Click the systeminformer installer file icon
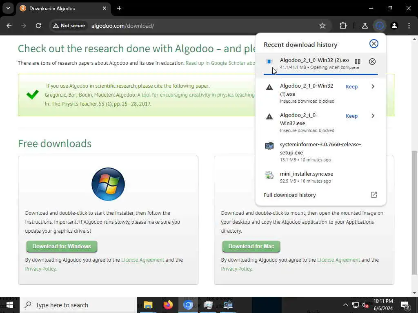Viewport: 418px width, 313px height. click(269, 146)
